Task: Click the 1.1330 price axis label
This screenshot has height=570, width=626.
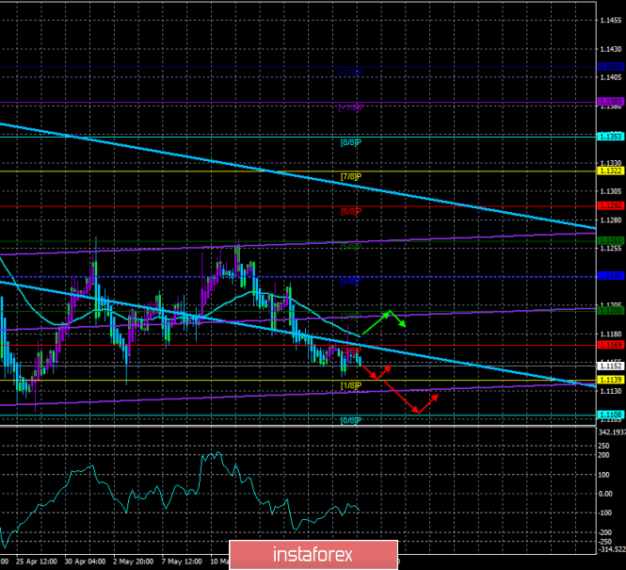Action: (611, 163)
